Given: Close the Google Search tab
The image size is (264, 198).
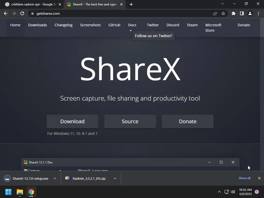Looking at the screenshot, I should [x=60, y=4].
